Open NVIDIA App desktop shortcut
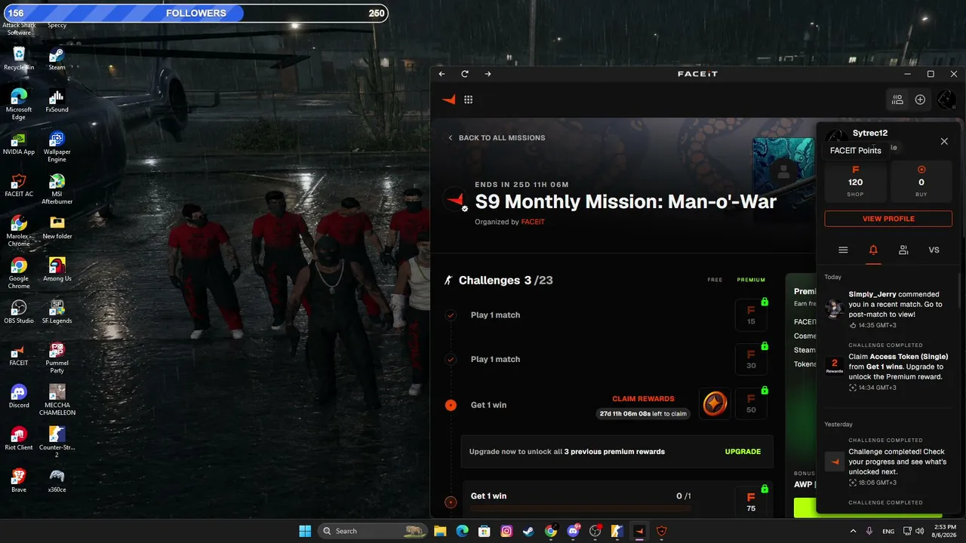This screenshot has height=543, width=966. tap(19, 143)
